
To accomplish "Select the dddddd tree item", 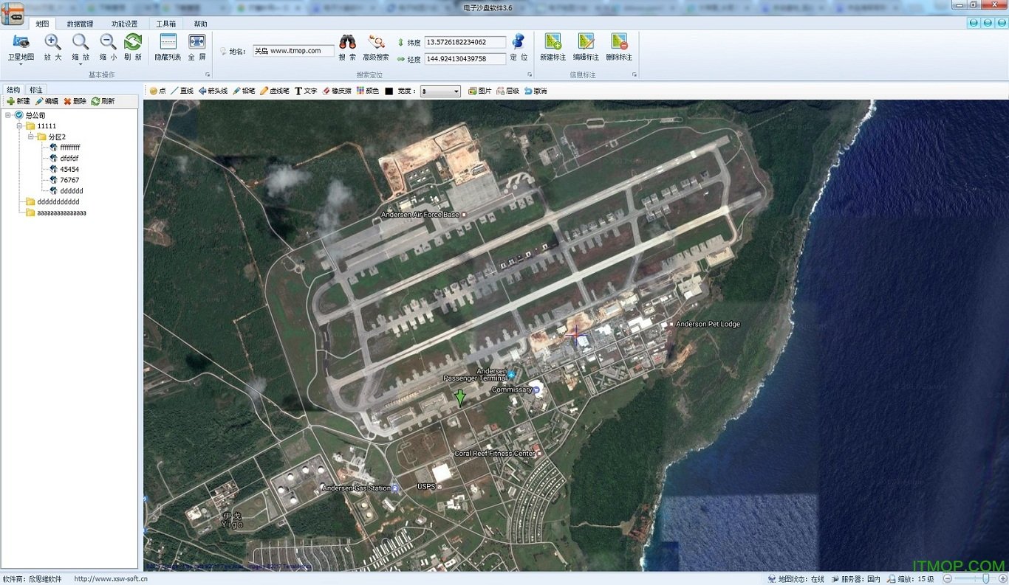I will pos(66,190).
